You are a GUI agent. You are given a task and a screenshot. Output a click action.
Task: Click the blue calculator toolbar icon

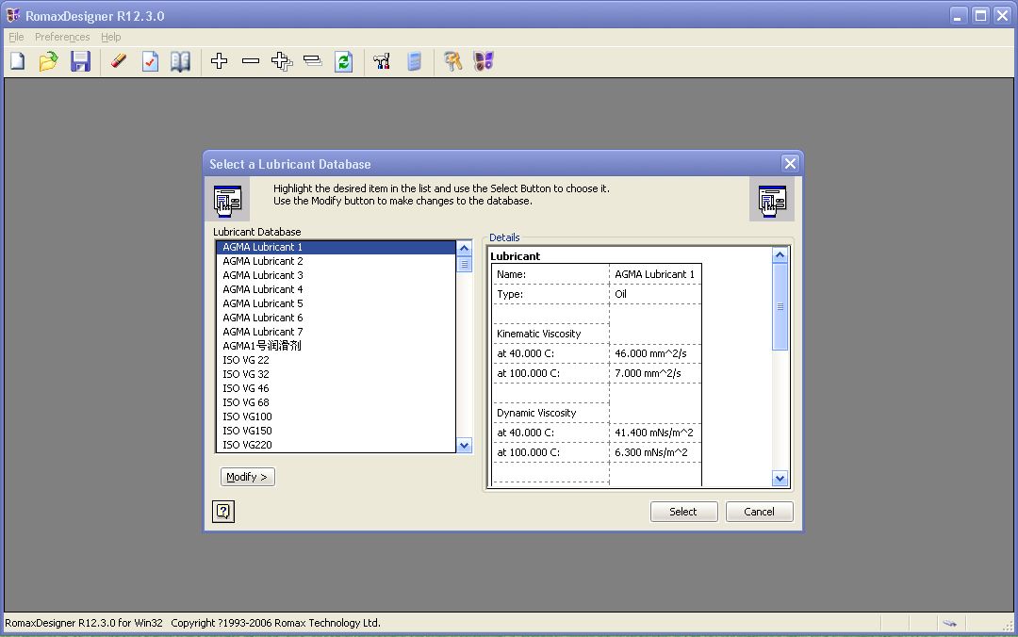click(x=414, y=61)
